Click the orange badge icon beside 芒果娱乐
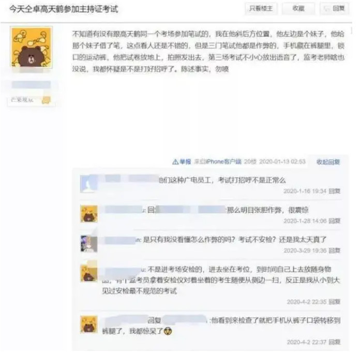This screenshot has width=361, height=352. coord(46,100)
